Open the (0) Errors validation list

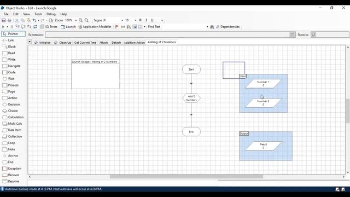click(x=49, y=27)
